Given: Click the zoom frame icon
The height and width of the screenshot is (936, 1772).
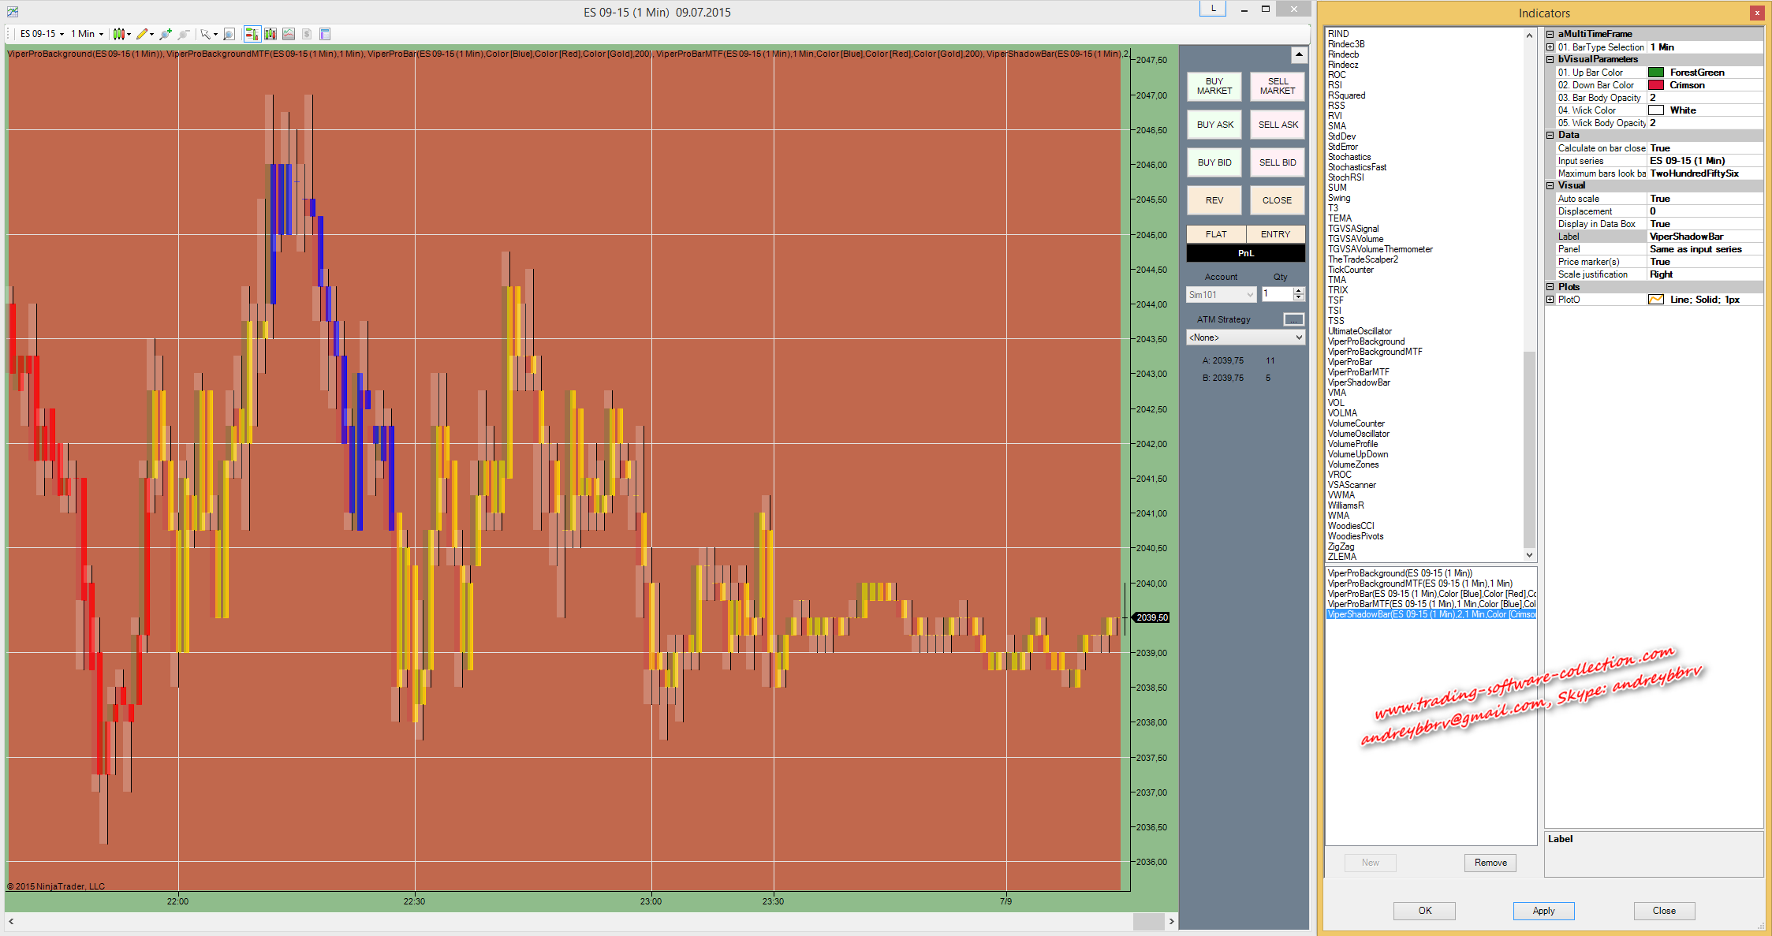Looking at the screenshot, I should pyautogui.click(x=229, y=34).
